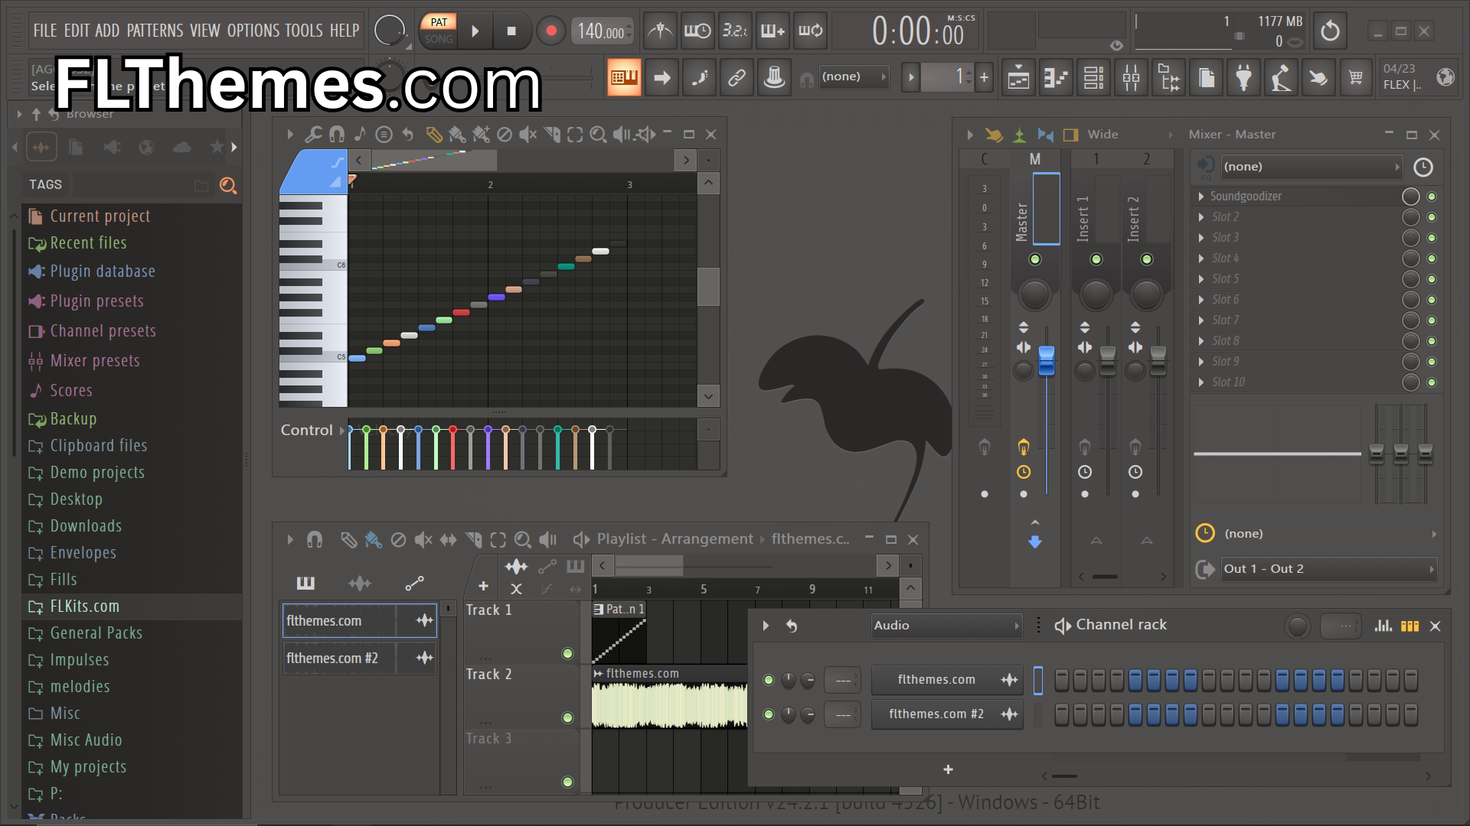The height and width of the screenshot is (826, 1470).
Task: Mute playlist Track 2 green LED
Action: pyautogui.click(x=567, y=717)
